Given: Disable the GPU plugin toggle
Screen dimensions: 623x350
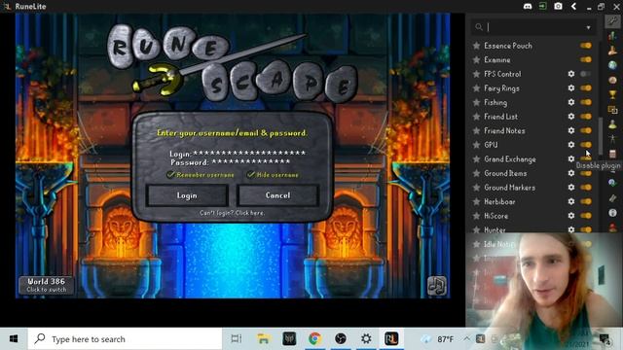Looking at the screenshot, I should point(586,145).
